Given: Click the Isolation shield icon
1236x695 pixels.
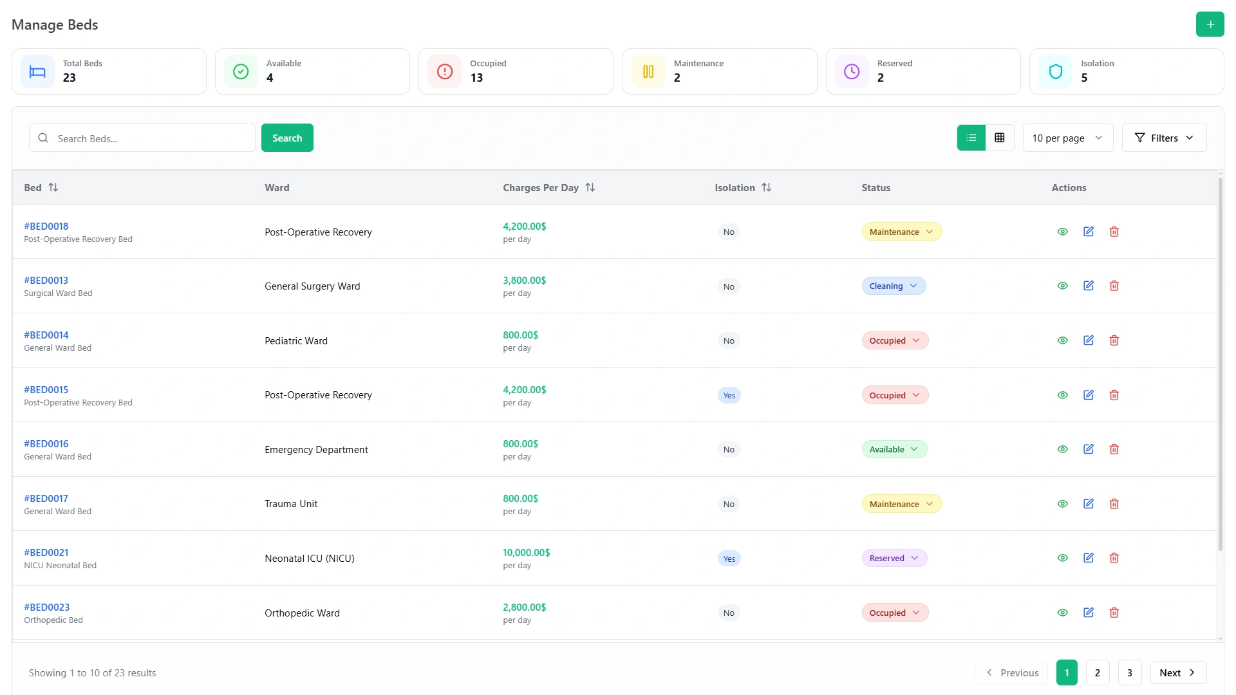Looking at the screenshot, I should pyautogui.click(x=1055, y=71).
